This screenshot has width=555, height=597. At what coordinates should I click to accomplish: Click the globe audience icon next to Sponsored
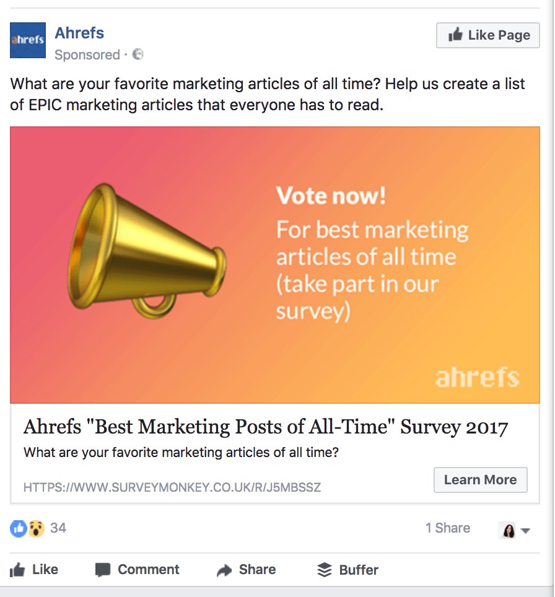(138, 54)
